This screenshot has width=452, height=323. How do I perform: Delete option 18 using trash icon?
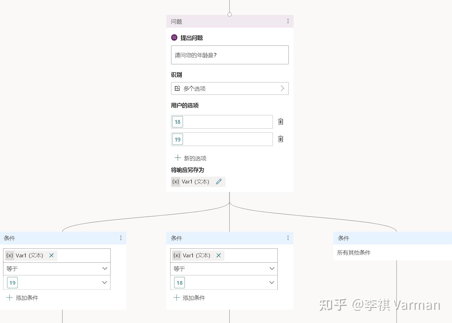coord(280,122)
